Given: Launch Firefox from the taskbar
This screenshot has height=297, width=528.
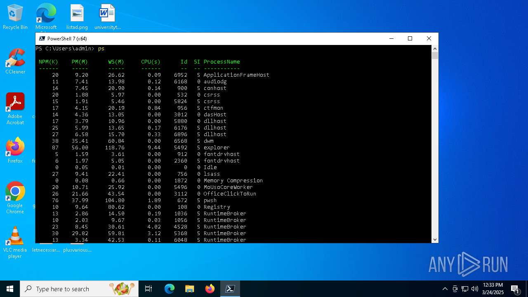Looking at the screenshot, I should (x=210, y=289).
